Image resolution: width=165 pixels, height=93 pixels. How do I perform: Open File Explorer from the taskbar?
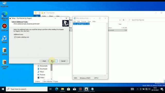coord(63,89)
